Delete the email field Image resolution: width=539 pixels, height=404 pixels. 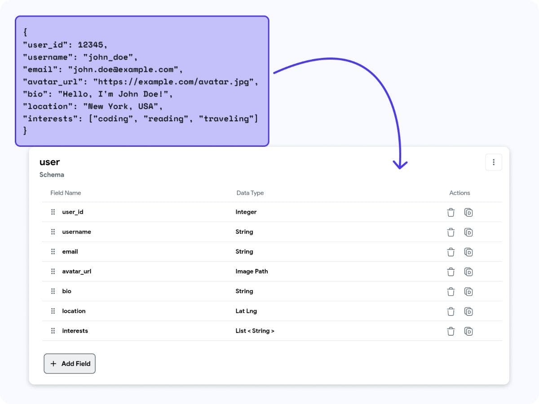click(x=451, y=252)
